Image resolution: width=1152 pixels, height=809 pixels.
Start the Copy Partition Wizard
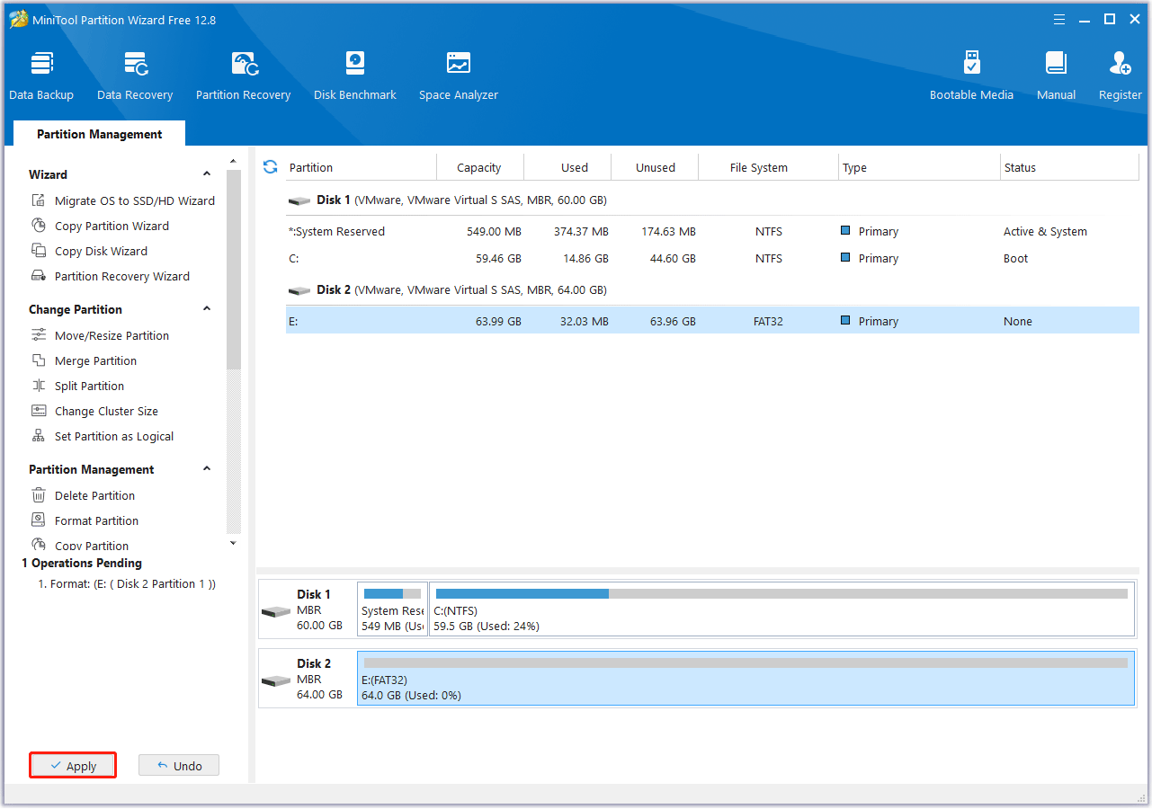100,226
